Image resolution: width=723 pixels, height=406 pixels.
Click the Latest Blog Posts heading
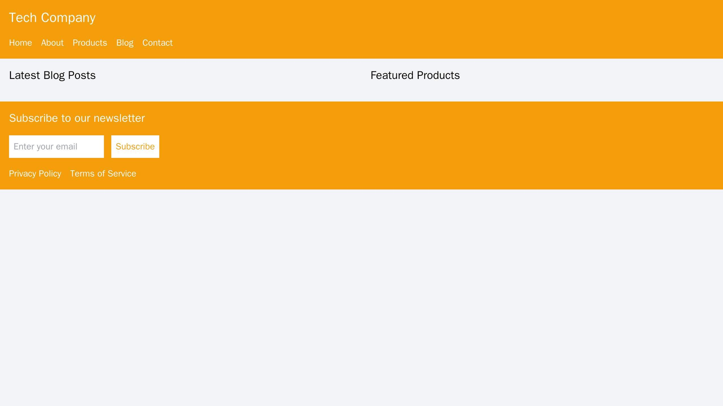[x=52, y=75]
